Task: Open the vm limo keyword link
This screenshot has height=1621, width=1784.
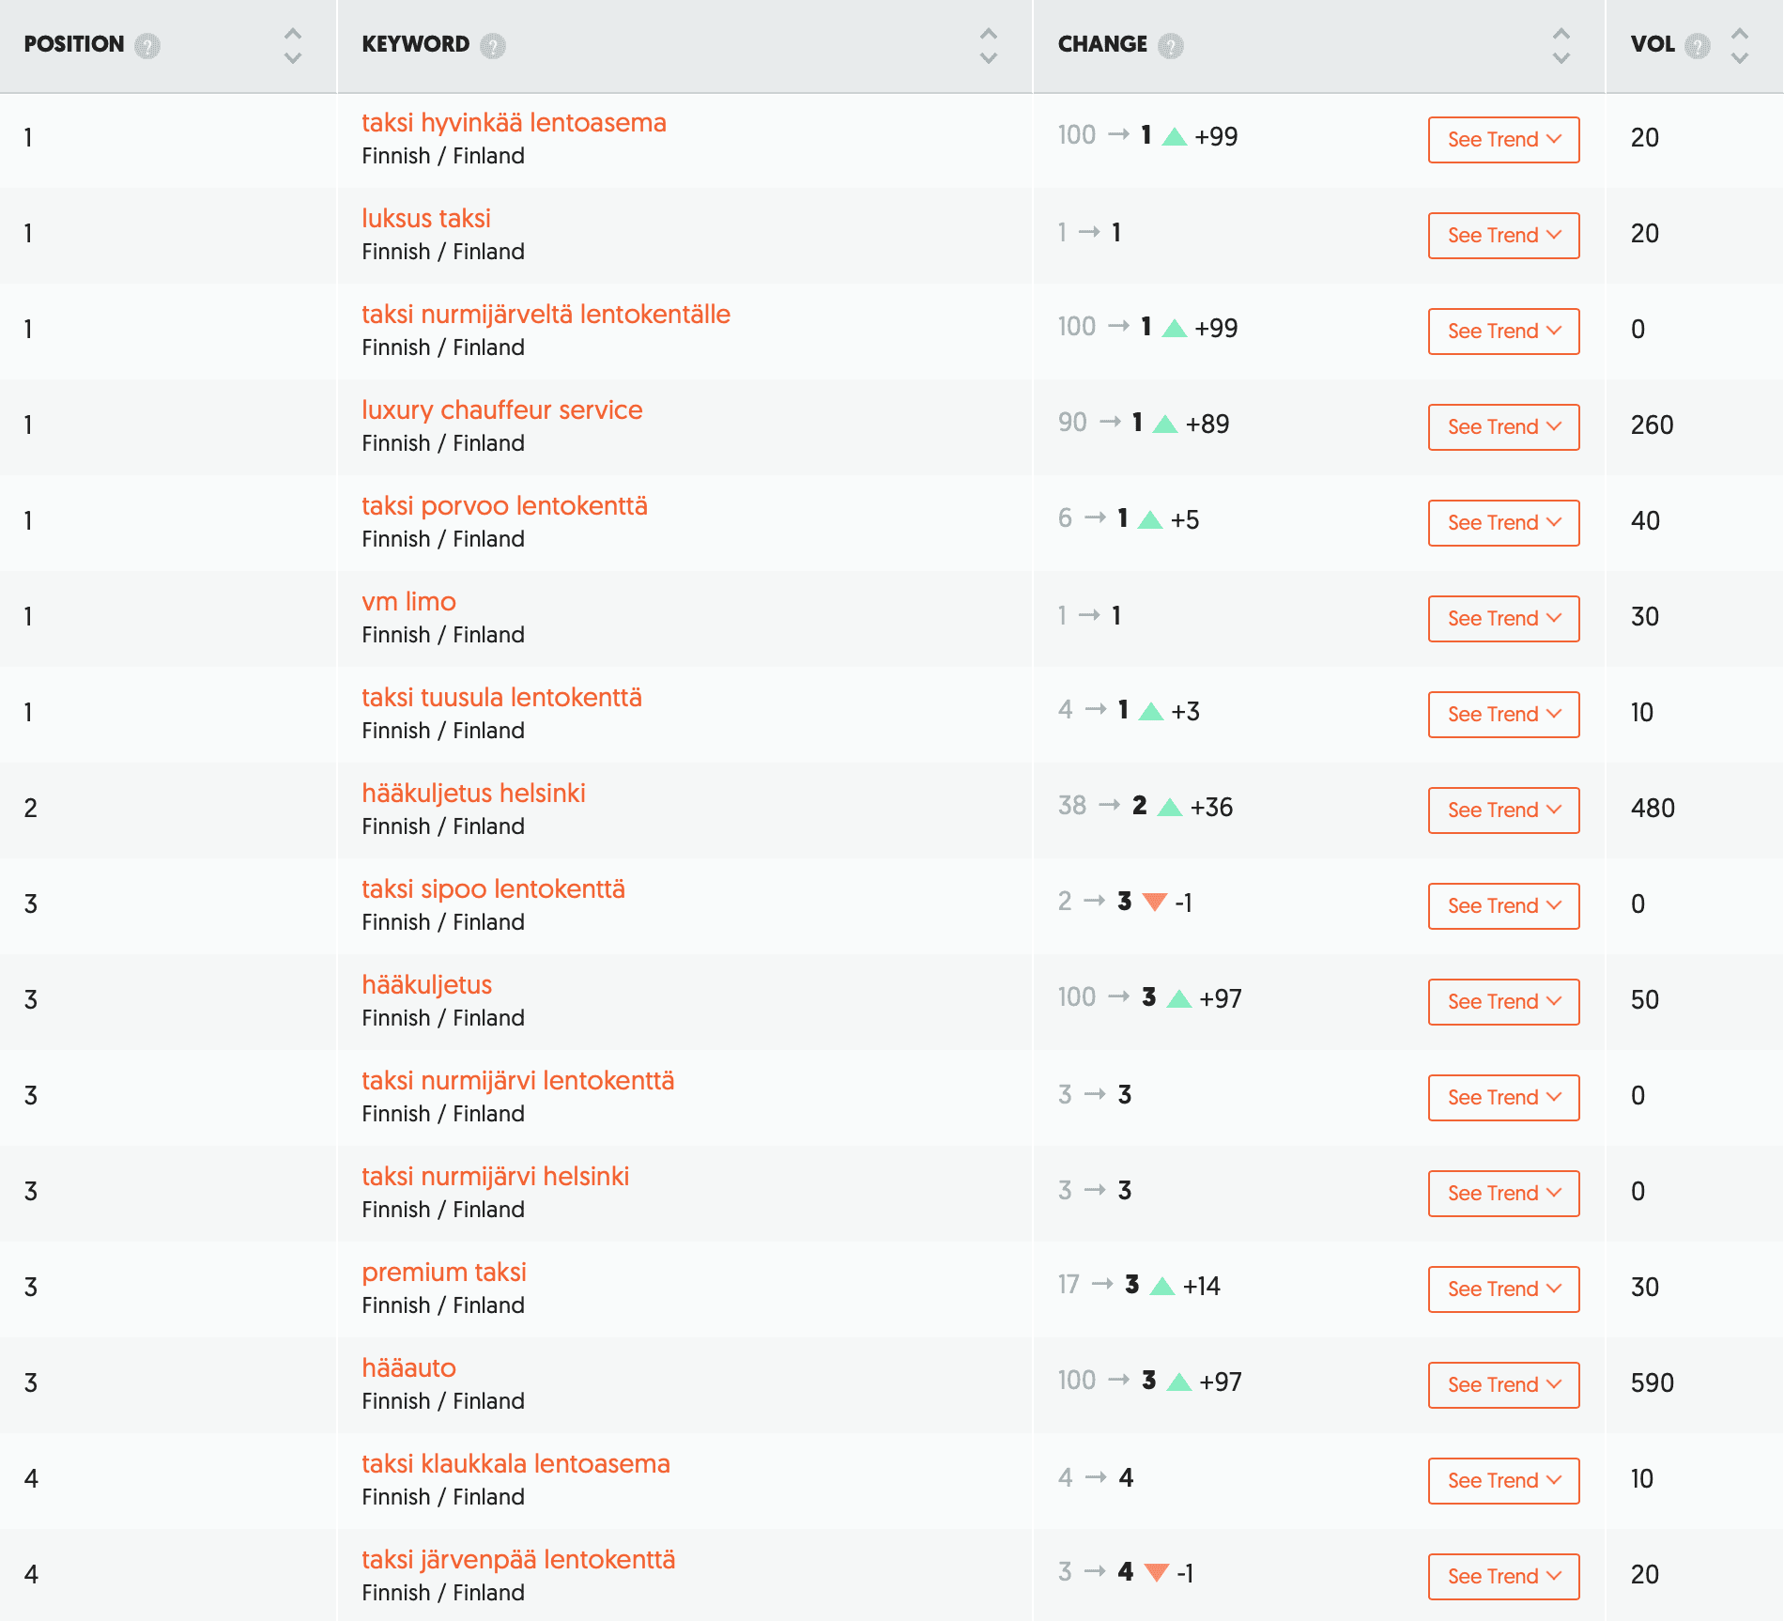Action: pyautogui.click(x=408, y=602)
